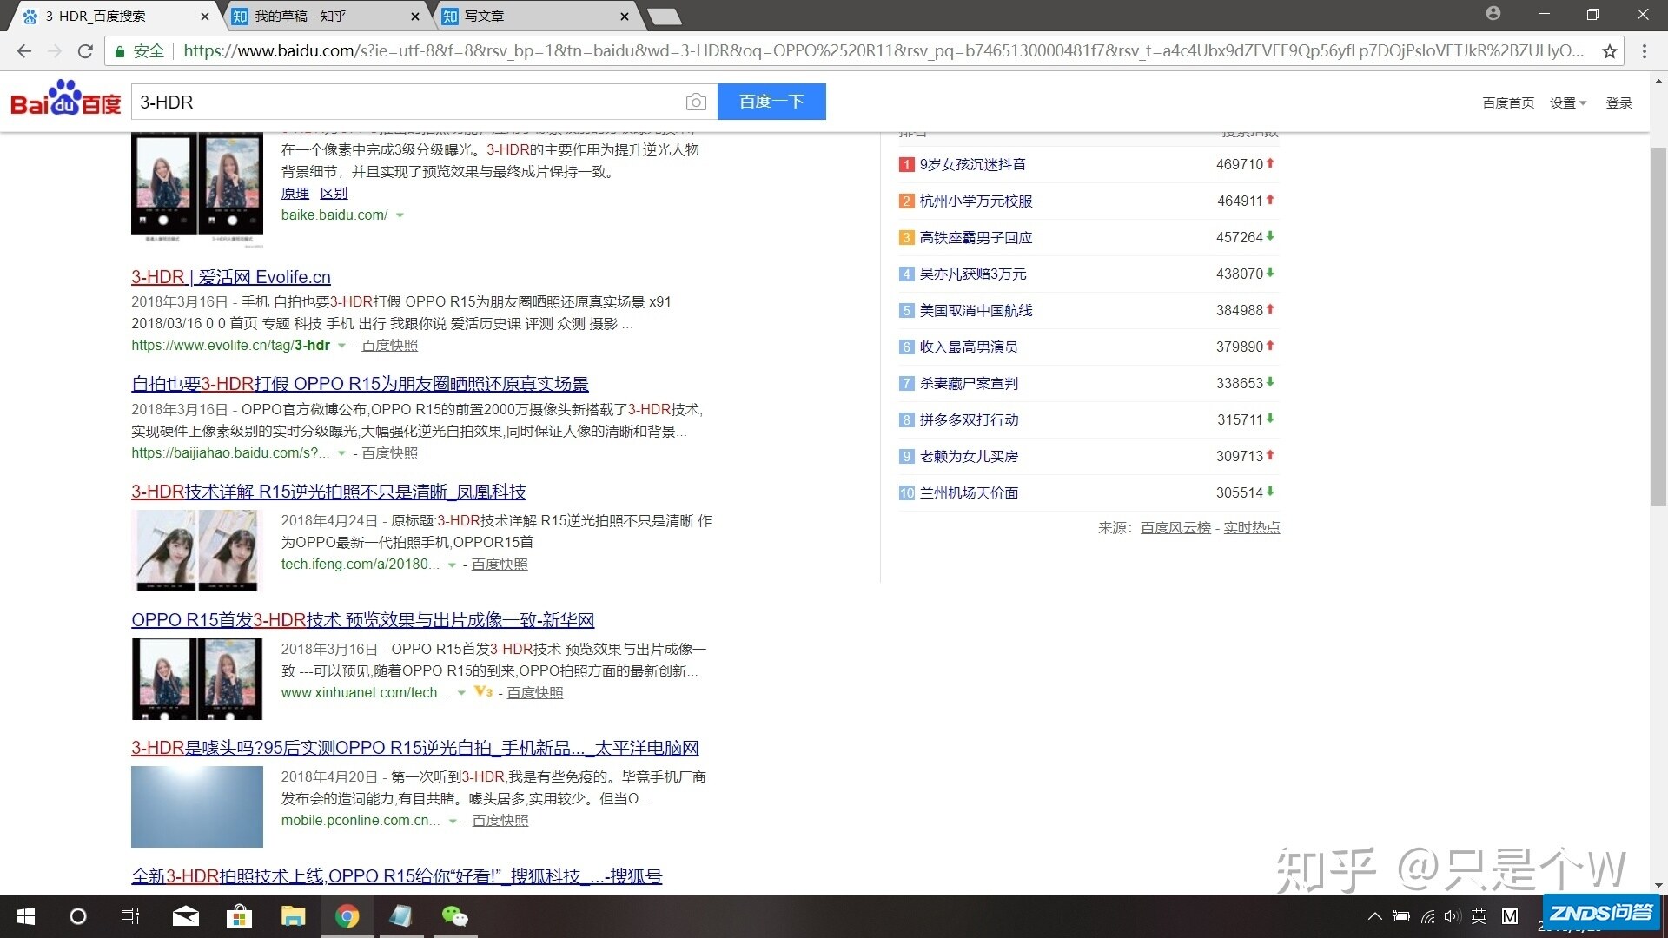Expand dropdown arrow next to baijiahao.baidu.com URL
Image resolution: width=1668 pixels, height=938 pixels.
pyautogui.click(x=341, y=453)
